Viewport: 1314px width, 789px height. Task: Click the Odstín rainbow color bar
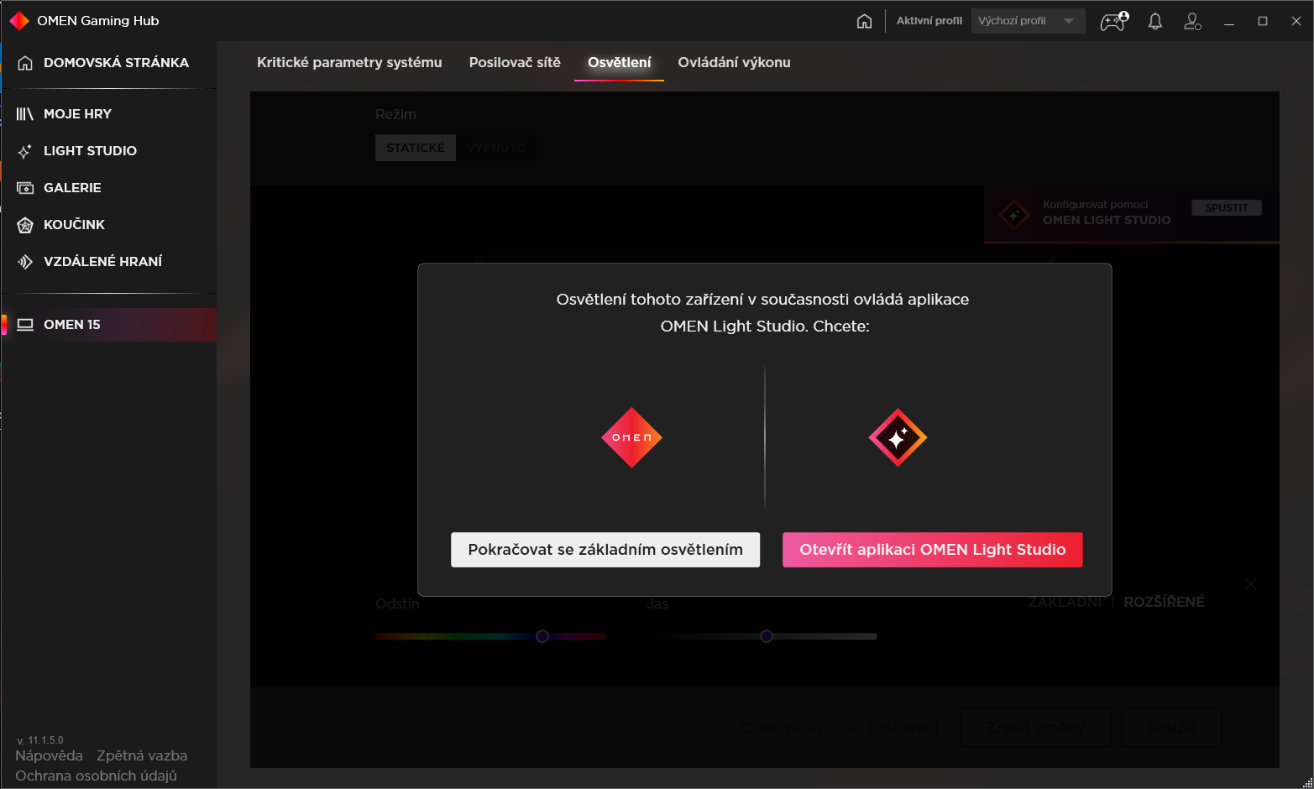coord(490,636)
